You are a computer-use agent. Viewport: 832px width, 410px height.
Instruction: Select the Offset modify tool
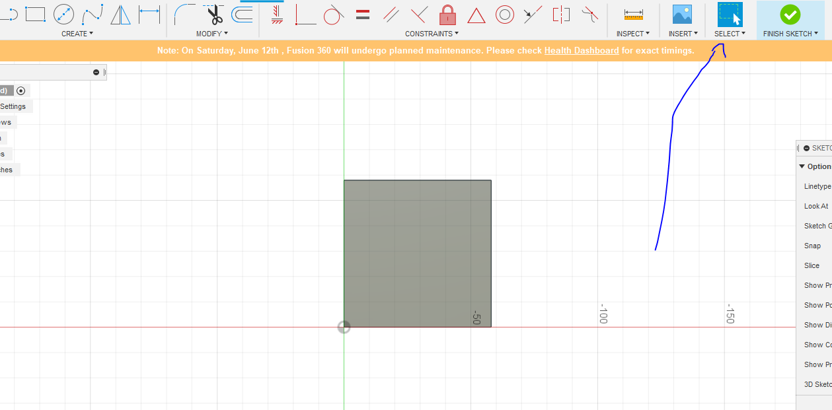[x=243, y=14]
